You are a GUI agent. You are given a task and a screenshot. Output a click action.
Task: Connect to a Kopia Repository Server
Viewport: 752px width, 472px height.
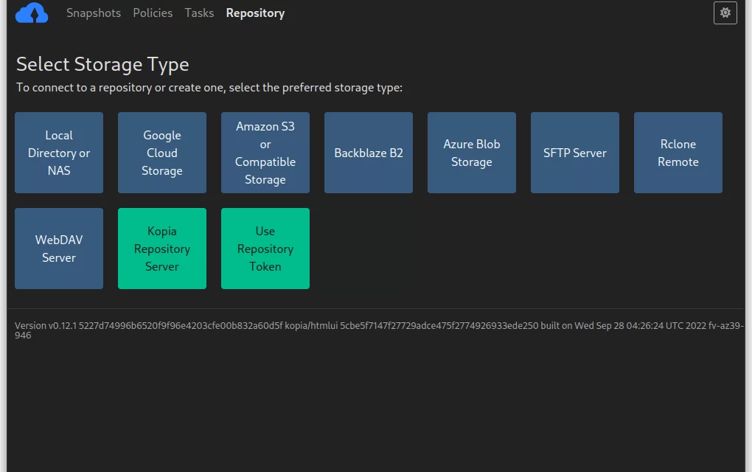pyautogui.click(x=161, y=249)
